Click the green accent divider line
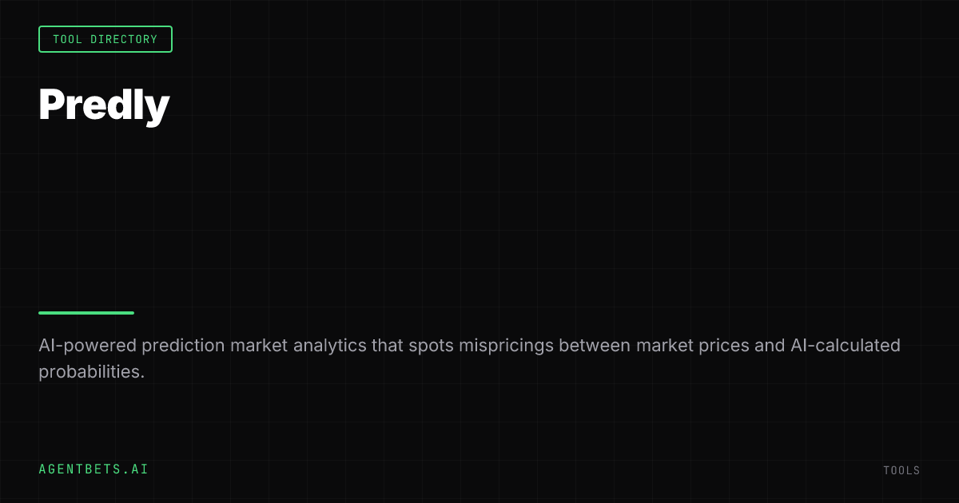Image resolution: width=959 pixels, height=503 pixels. [x=86, y=313]
